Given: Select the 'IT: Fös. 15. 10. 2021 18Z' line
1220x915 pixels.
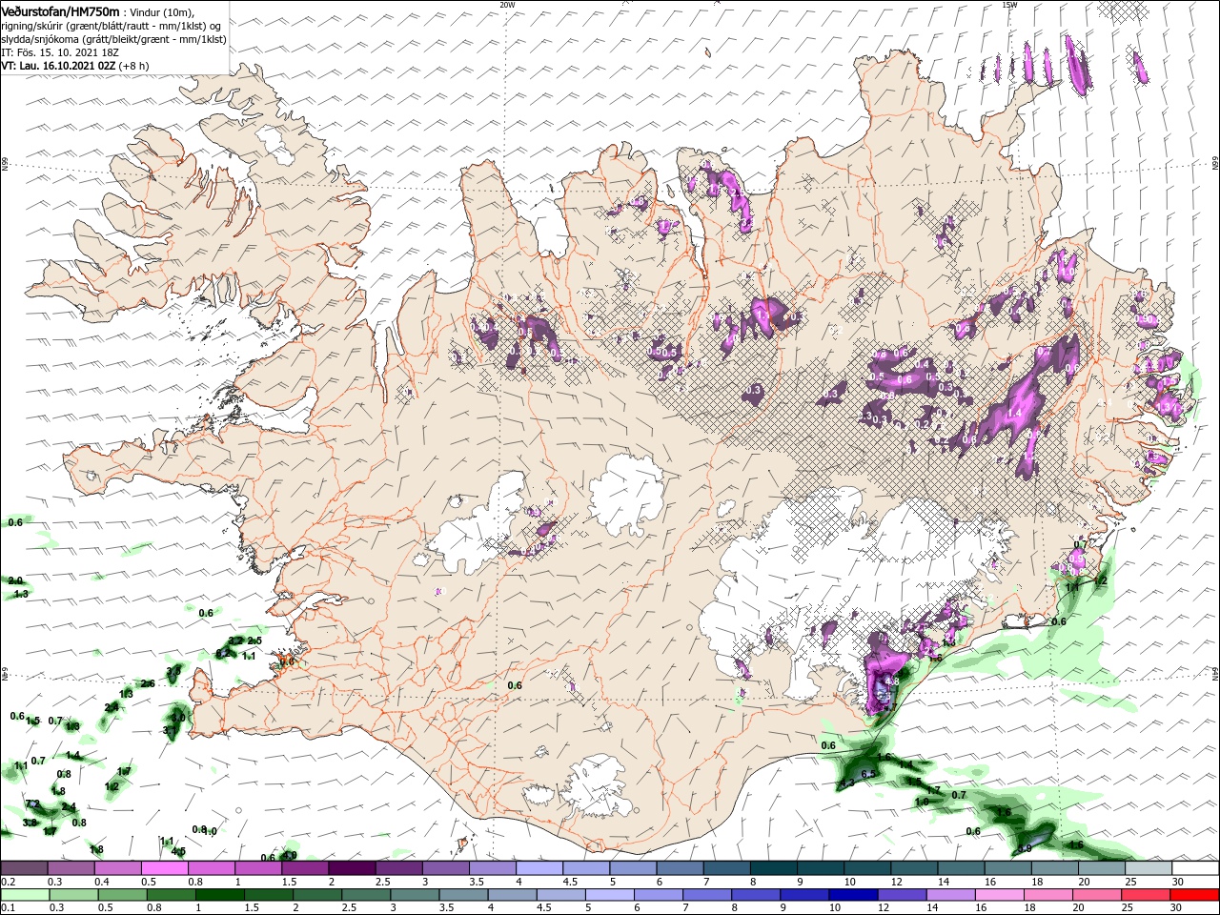Looking at the screenshot, I should coord(60,52).
